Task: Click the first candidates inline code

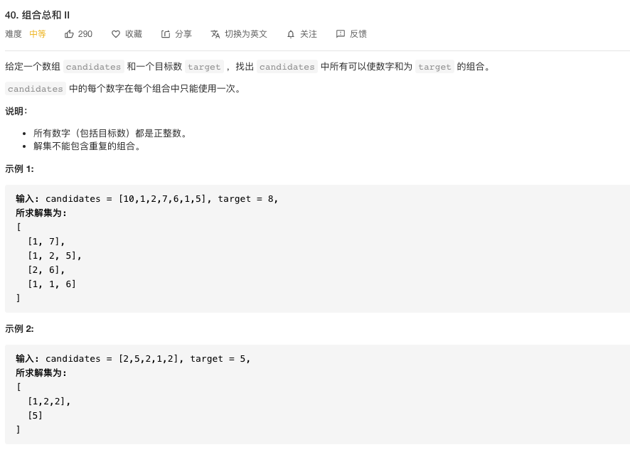Action: [x=93, y=67]
